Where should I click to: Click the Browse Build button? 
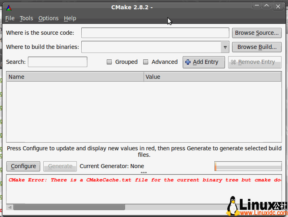click(x=256, y=47)
